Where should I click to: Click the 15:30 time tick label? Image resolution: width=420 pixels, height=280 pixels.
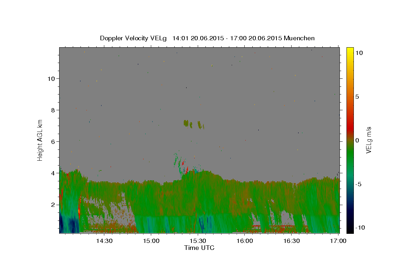[198, 241]
